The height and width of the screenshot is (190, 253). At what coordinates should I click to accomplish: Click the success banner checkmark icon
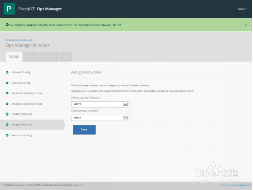(x=7, y=25)
